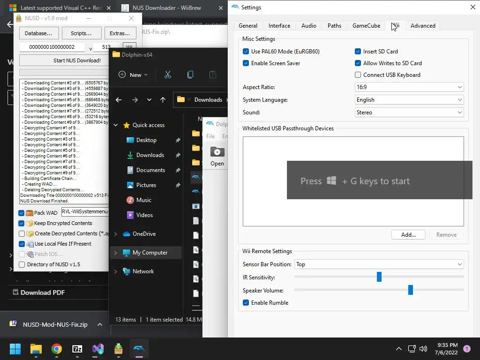
Task: Switch to Dolphin emulator on the taskbar
Action: (139, 349)
